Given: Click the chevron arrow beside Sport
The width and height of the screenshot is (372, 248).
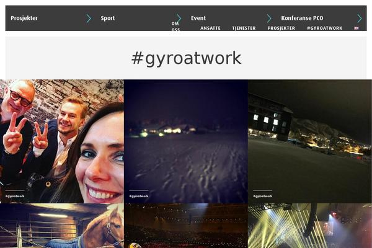Looking at the screenshot, I should pos(179,18).
